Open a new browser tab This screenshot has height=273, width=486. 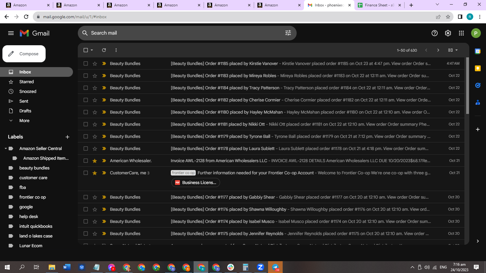click(411, 5)
